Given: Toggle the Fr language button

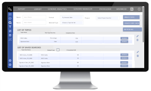Looking at the screenshot, I should (x=132, y=9).
